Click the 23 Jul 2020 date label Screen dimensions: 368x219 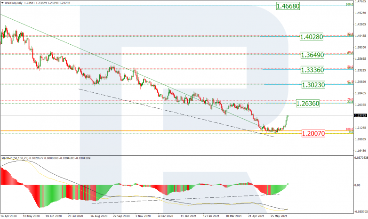(76, 216)
